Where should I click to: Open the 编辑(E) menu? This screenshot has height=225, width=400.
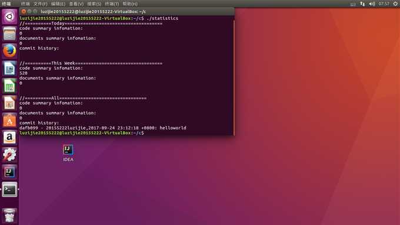click(x=58, y=4)
